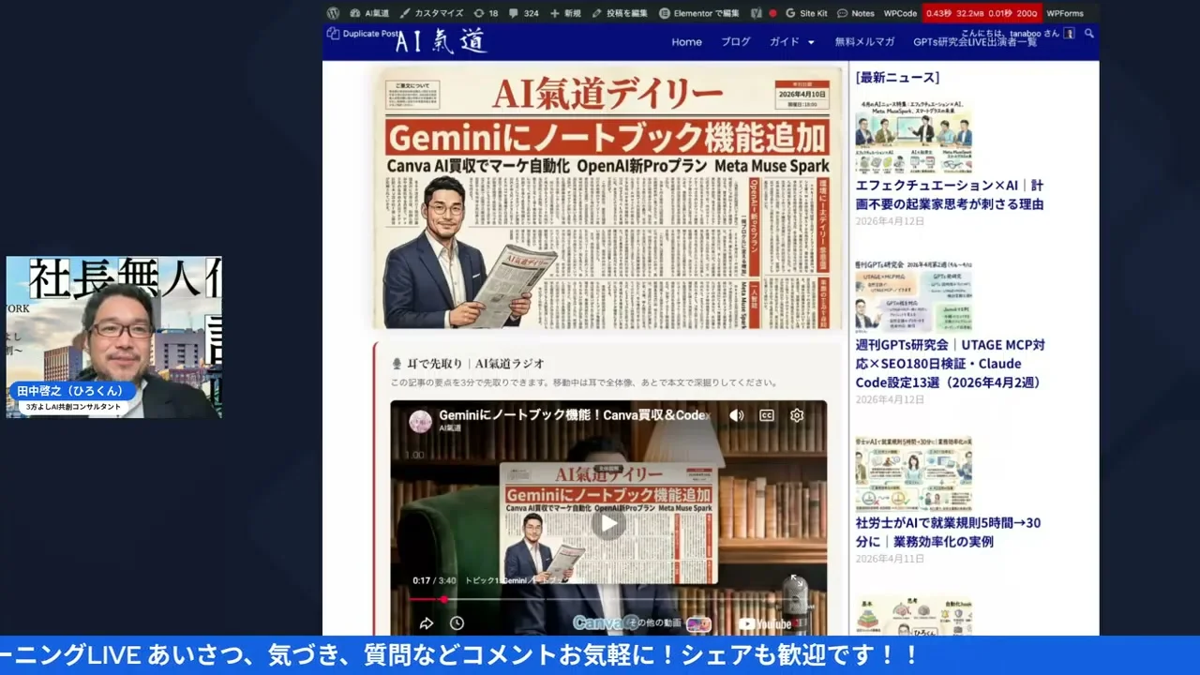
Task: Open the WordPress.com logo menu
Action: click(x=333, y=13)
